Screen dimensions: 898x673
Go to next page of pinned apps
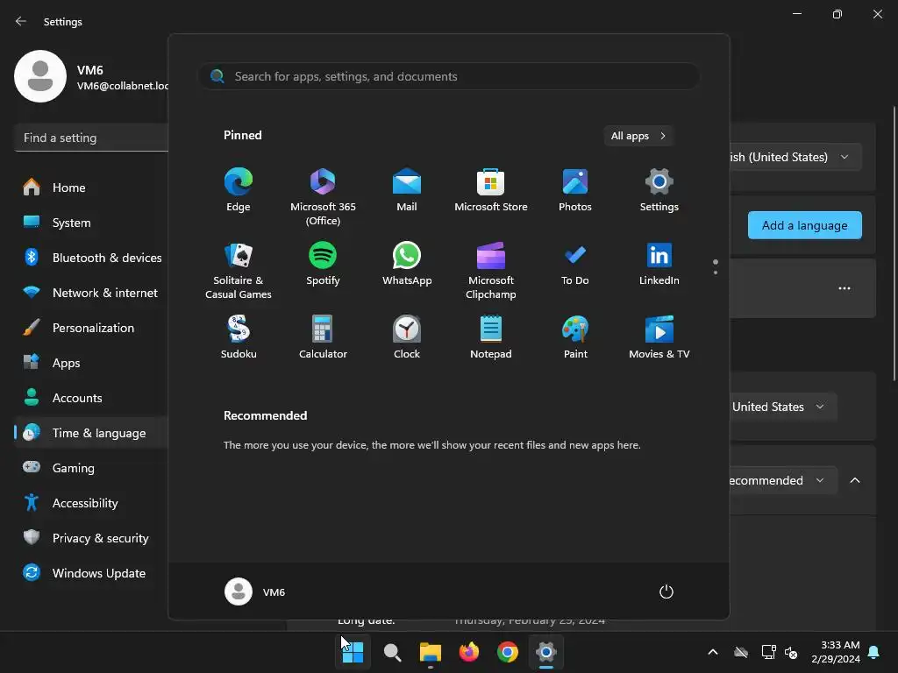click(x=716, y=273)
